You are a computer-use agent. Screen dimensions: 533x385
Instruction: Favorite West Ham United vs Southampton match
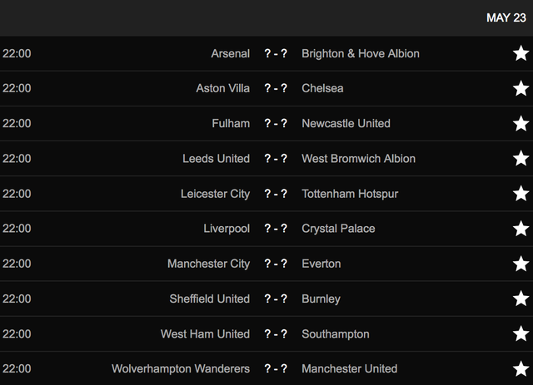521,333
